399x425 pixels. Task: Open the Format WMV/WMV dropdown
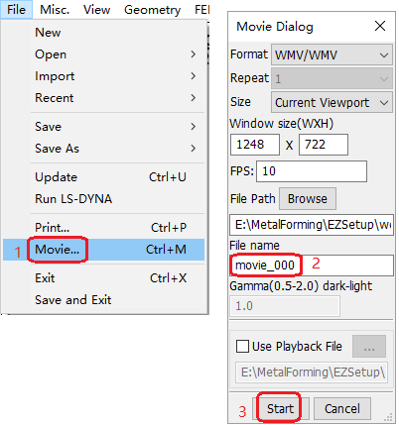pos(332,54)
